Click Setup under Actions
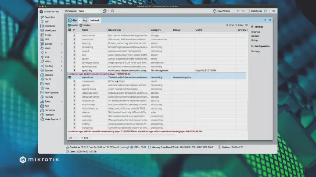Image resolution: width=316 pixels, height=177 pixels. (x=254, y=40)
